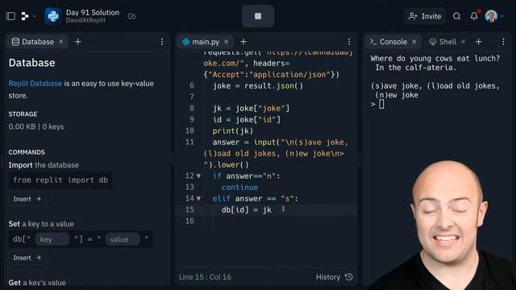
Task: Click the Database tab cylinder icon
Action: click(15, 42)
